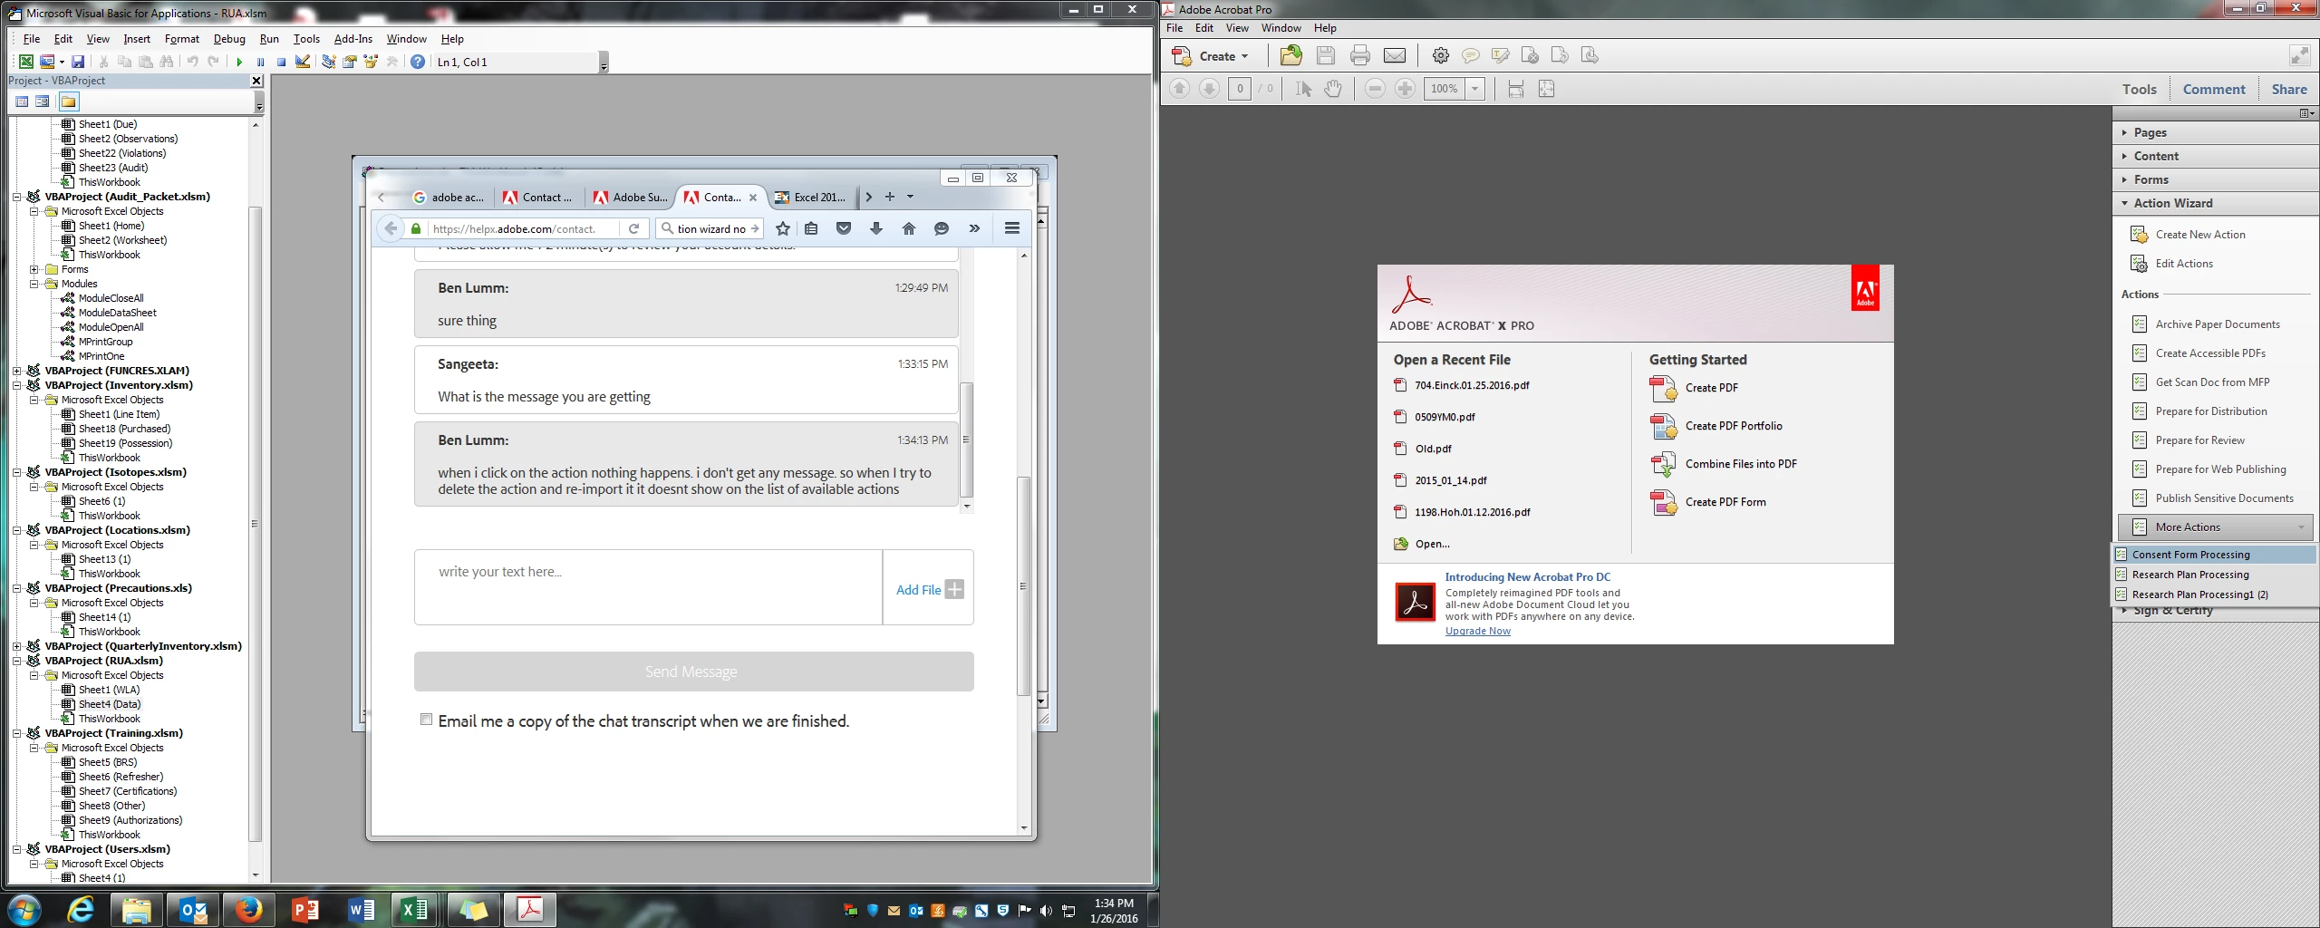Click the Email envelope icon in Acrobat
The width and height of the screenshot is (2320, 928).
1395,55
